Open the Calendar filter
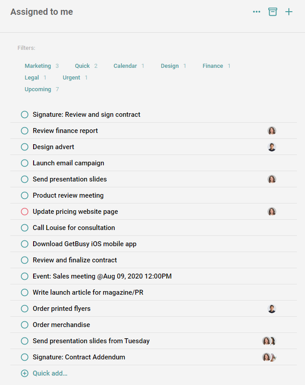 tap(125, 66)
